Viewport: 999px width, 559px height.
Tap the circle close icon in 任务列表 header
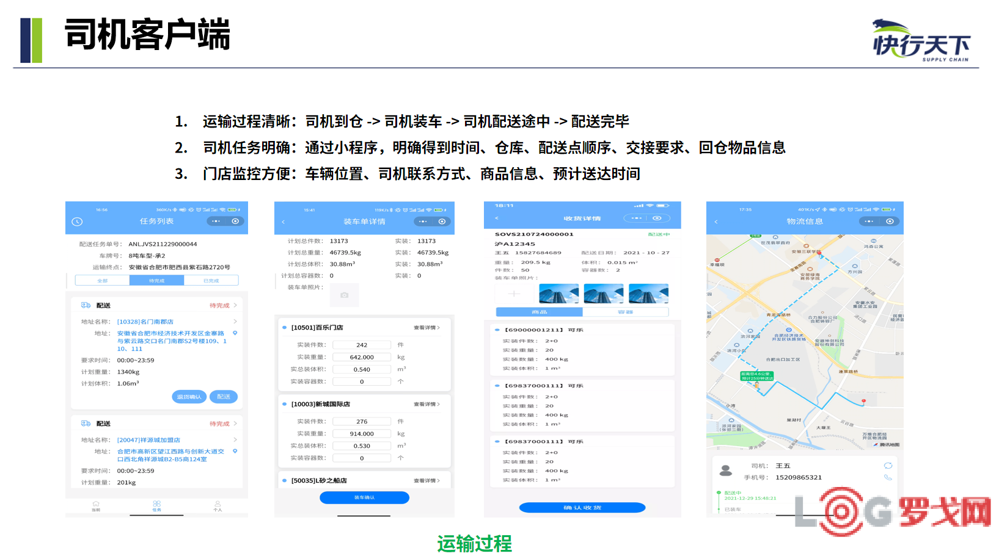point(235,222)
